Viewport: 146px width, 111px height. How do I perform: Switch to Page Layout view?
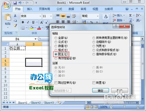tap(92, 107)
